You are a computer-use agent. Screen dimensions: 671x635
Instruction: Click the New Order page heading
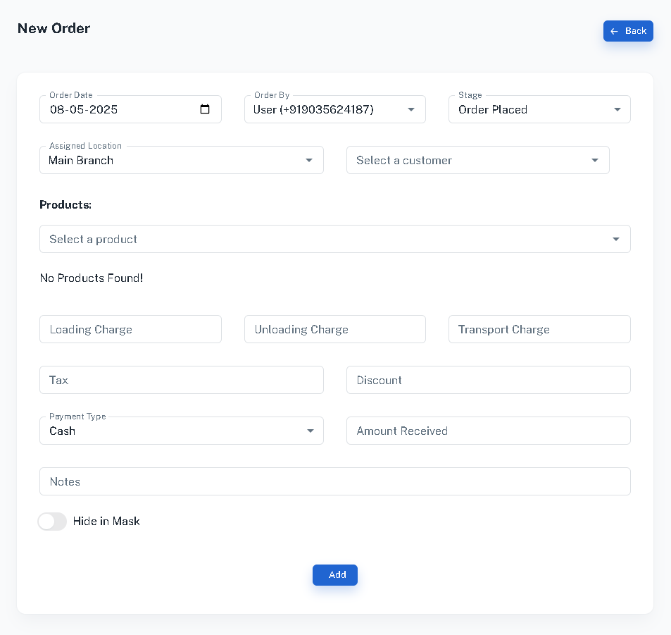(54, 28)
